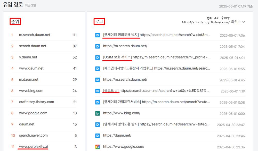Open USIM 보호 서비스 log link
Viewport: 258px width, 151px height.
(x=157, y=57)
